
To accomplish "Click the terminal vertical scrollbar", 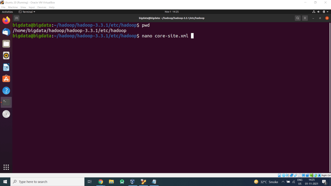I will (330, 98).
